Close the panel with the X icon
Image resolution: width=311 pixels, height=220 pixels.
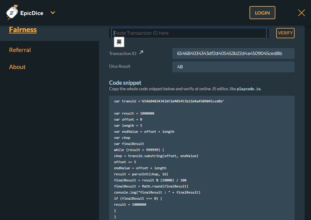point(301,13)
